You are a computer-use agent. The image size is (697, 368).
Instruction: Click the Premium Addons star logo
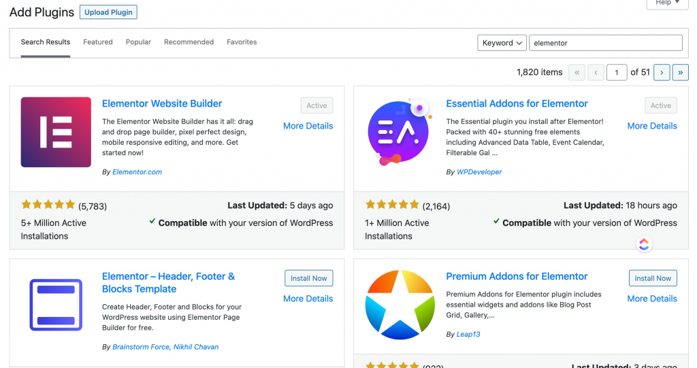[400, 305]
